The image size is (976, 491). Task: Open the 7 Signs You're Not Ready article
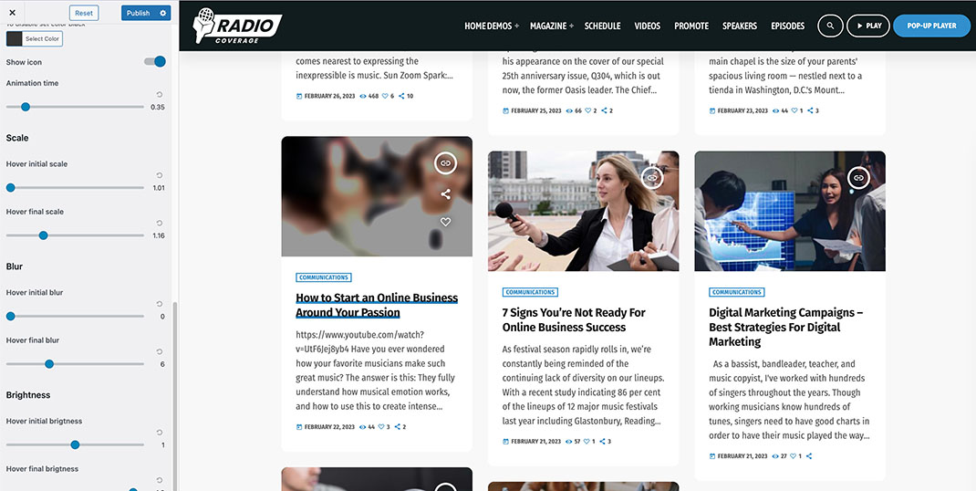click(574, 319)
